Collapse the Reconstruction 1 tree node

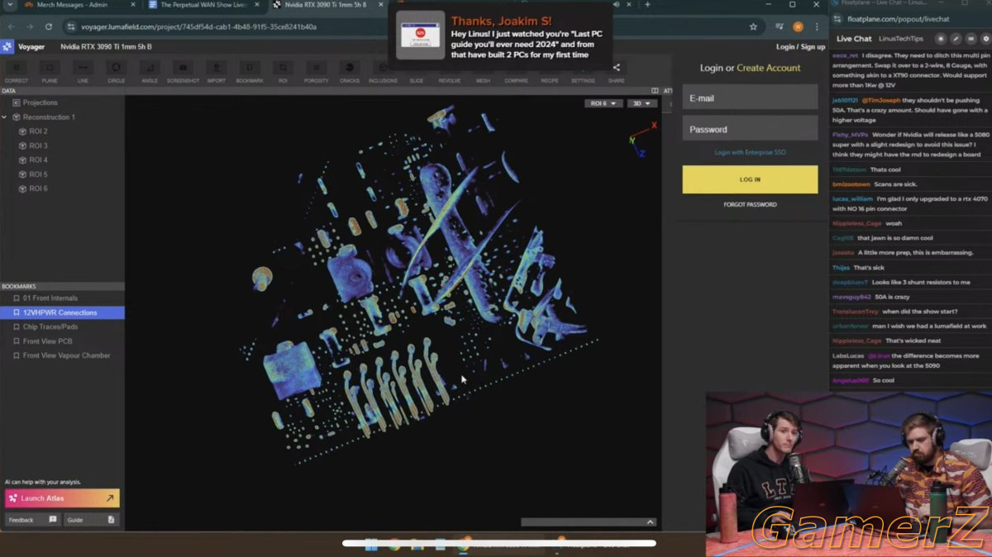click(5, 117)
